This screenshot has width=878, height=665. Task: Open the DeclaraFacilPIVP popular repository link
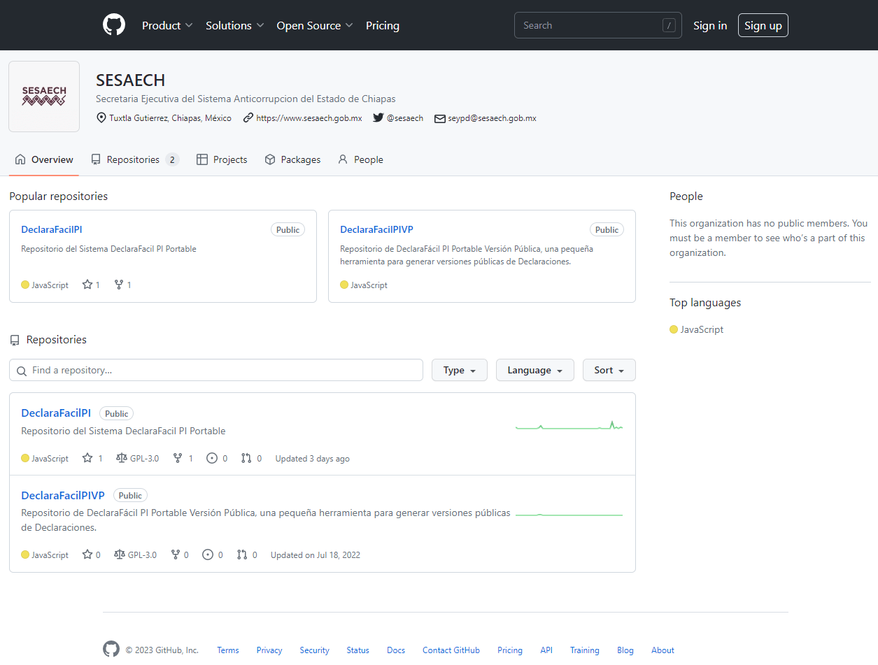(376, 229)
